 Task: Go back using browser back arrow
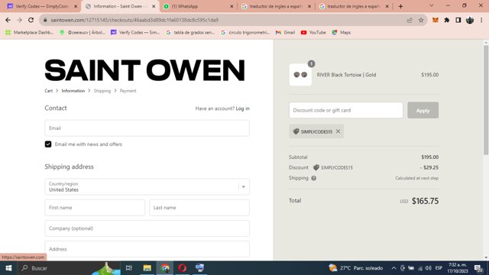coord(8,20)
